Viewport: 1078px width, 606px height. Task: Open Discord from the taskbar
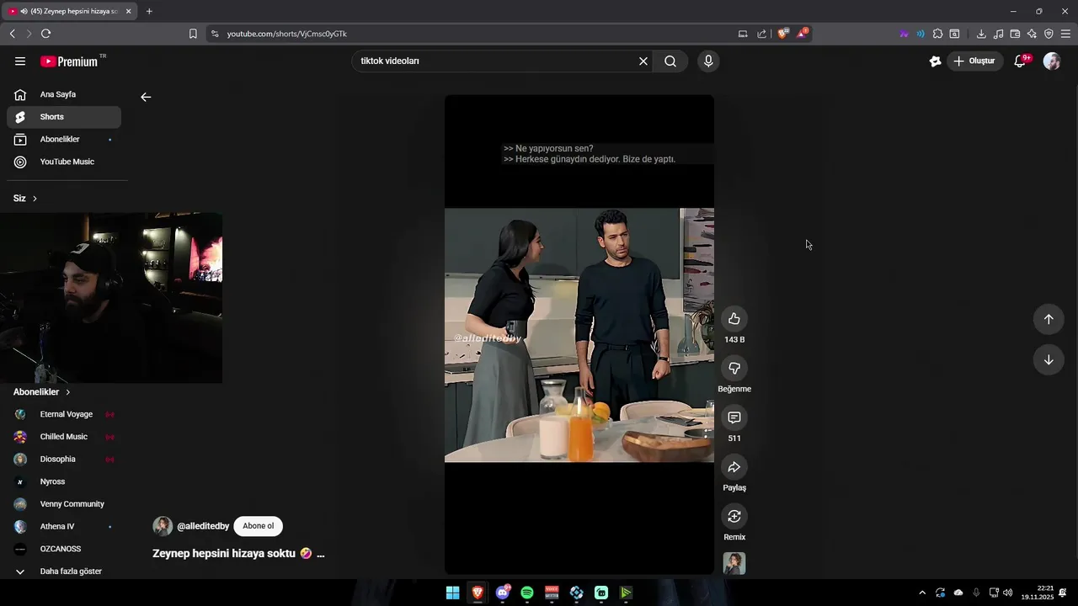pyautogui.click(x=503, y=593)
